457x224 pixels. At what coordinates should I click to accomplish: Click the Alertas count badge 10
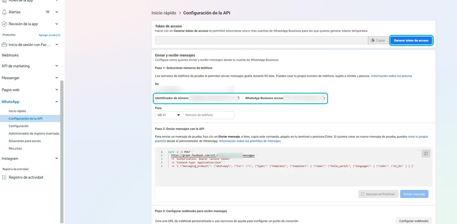pyautogui.click(x=48, y=12)
